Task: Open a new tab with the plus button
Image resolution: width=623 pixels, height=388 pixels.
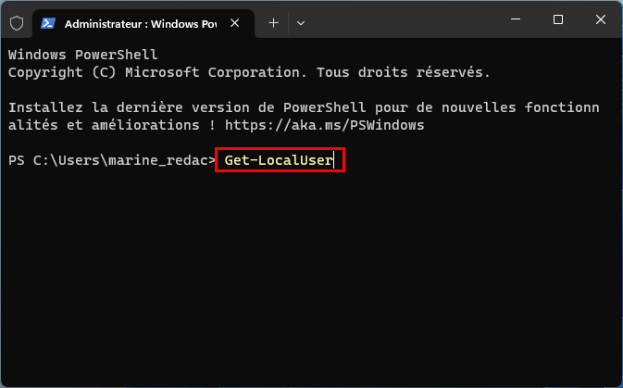Action: coord(273,23)
